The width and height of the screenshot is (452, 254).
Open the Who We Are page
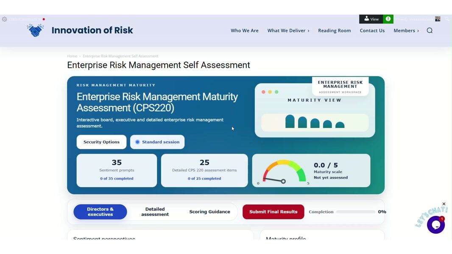point(245,30)
